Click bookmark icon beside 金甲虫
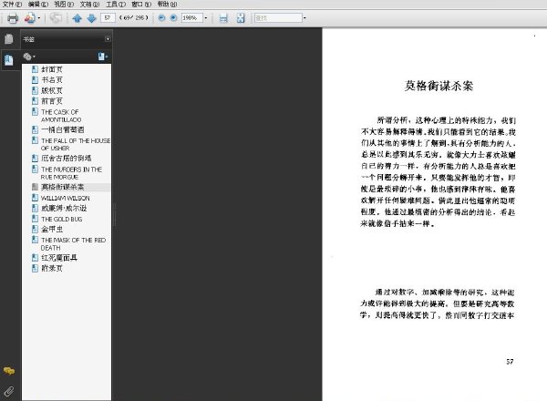Screen dimensions: 547x401 pyautogui.click(x=35, y=229)
